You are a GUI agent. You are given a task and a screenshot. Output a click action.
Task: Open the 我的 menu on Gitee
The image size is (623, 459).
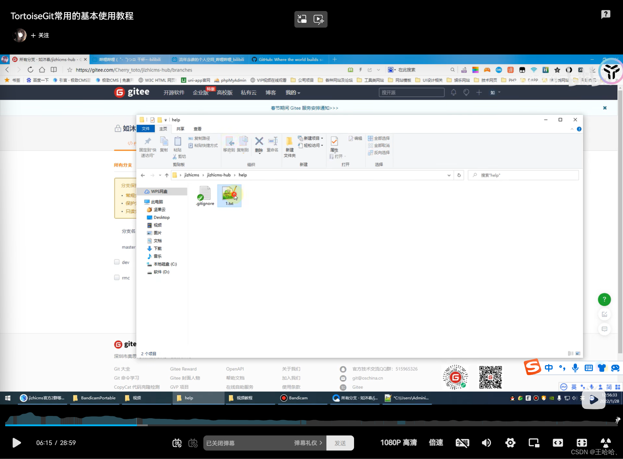coord(293,93)
